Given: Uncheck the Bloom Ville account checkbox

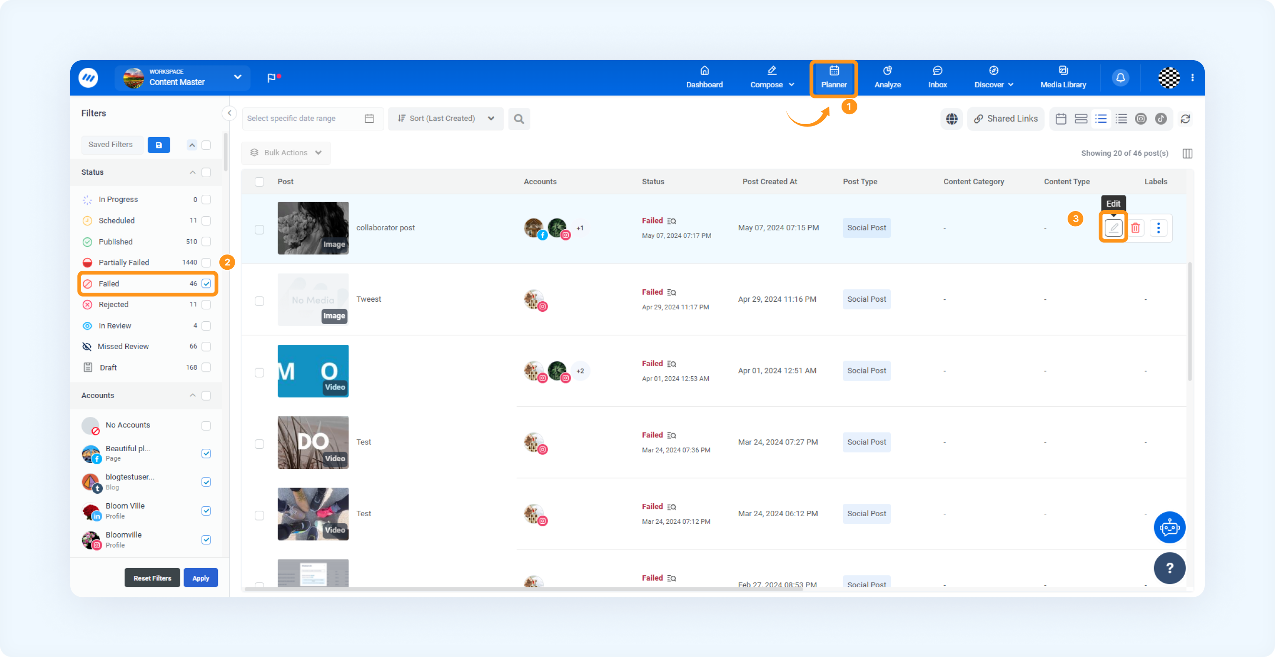Looking at the screenshot, I should (x=206, y=511).
